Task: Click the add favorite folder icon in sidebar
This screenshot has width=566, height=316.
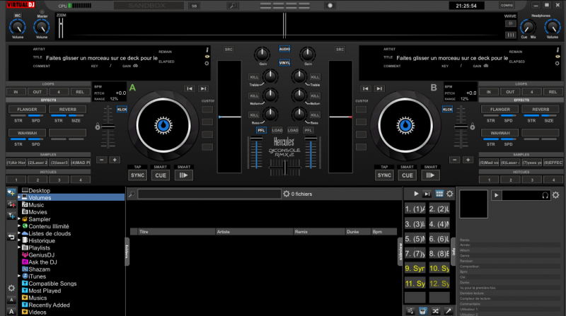Action: tap(11, 193)
